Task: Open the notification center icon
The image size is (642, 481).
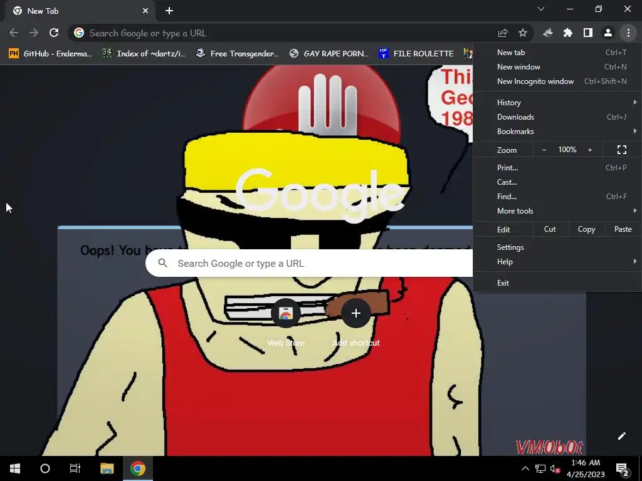Action: (623, 468)
